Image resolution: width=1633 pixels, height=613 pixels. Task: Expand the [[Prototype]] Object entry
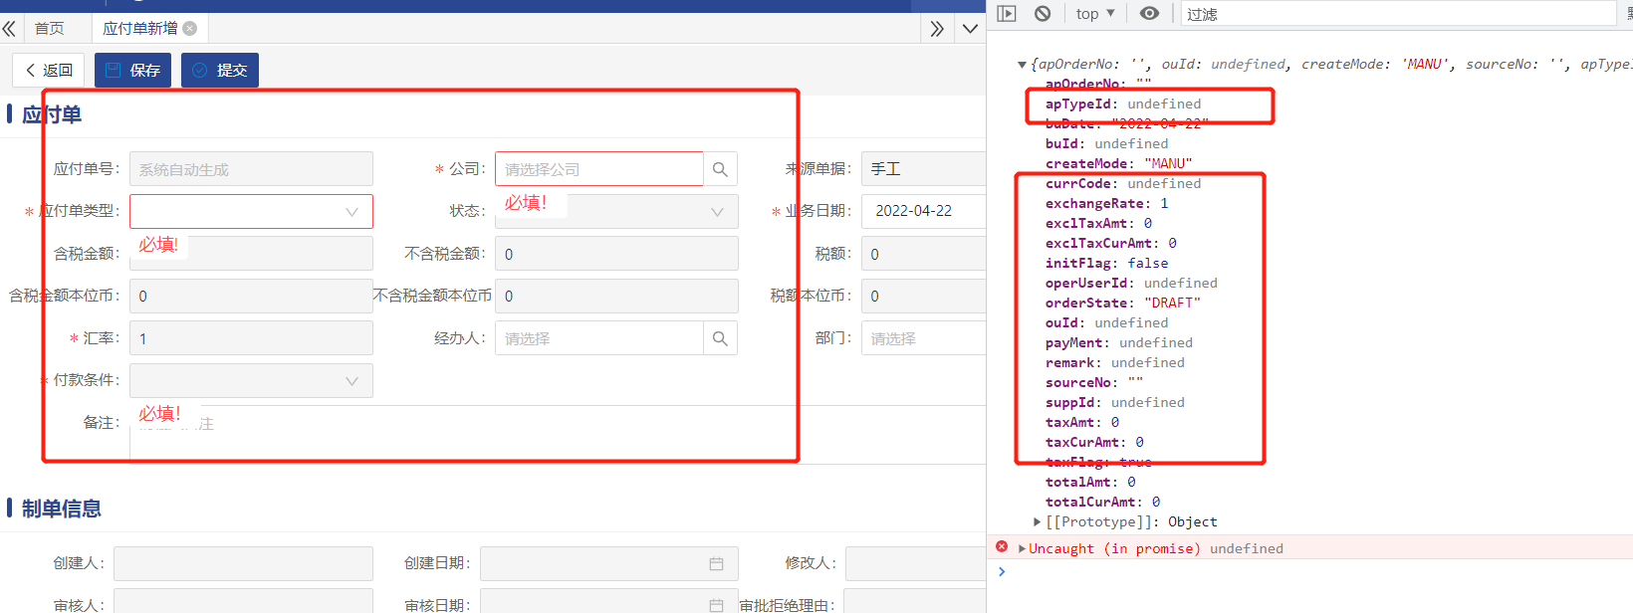click(x=1037, y=521)
